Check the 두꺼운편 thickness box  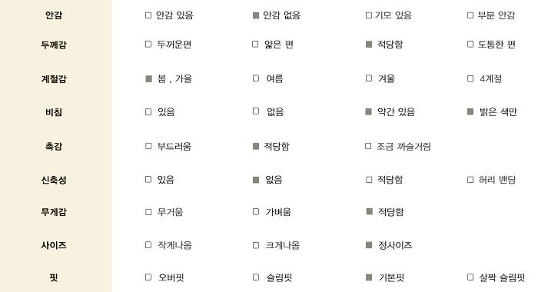click(148, 45)
